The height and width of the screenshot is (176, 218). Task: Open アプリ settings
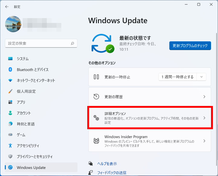pyautogui.click(x=41, y=102)
